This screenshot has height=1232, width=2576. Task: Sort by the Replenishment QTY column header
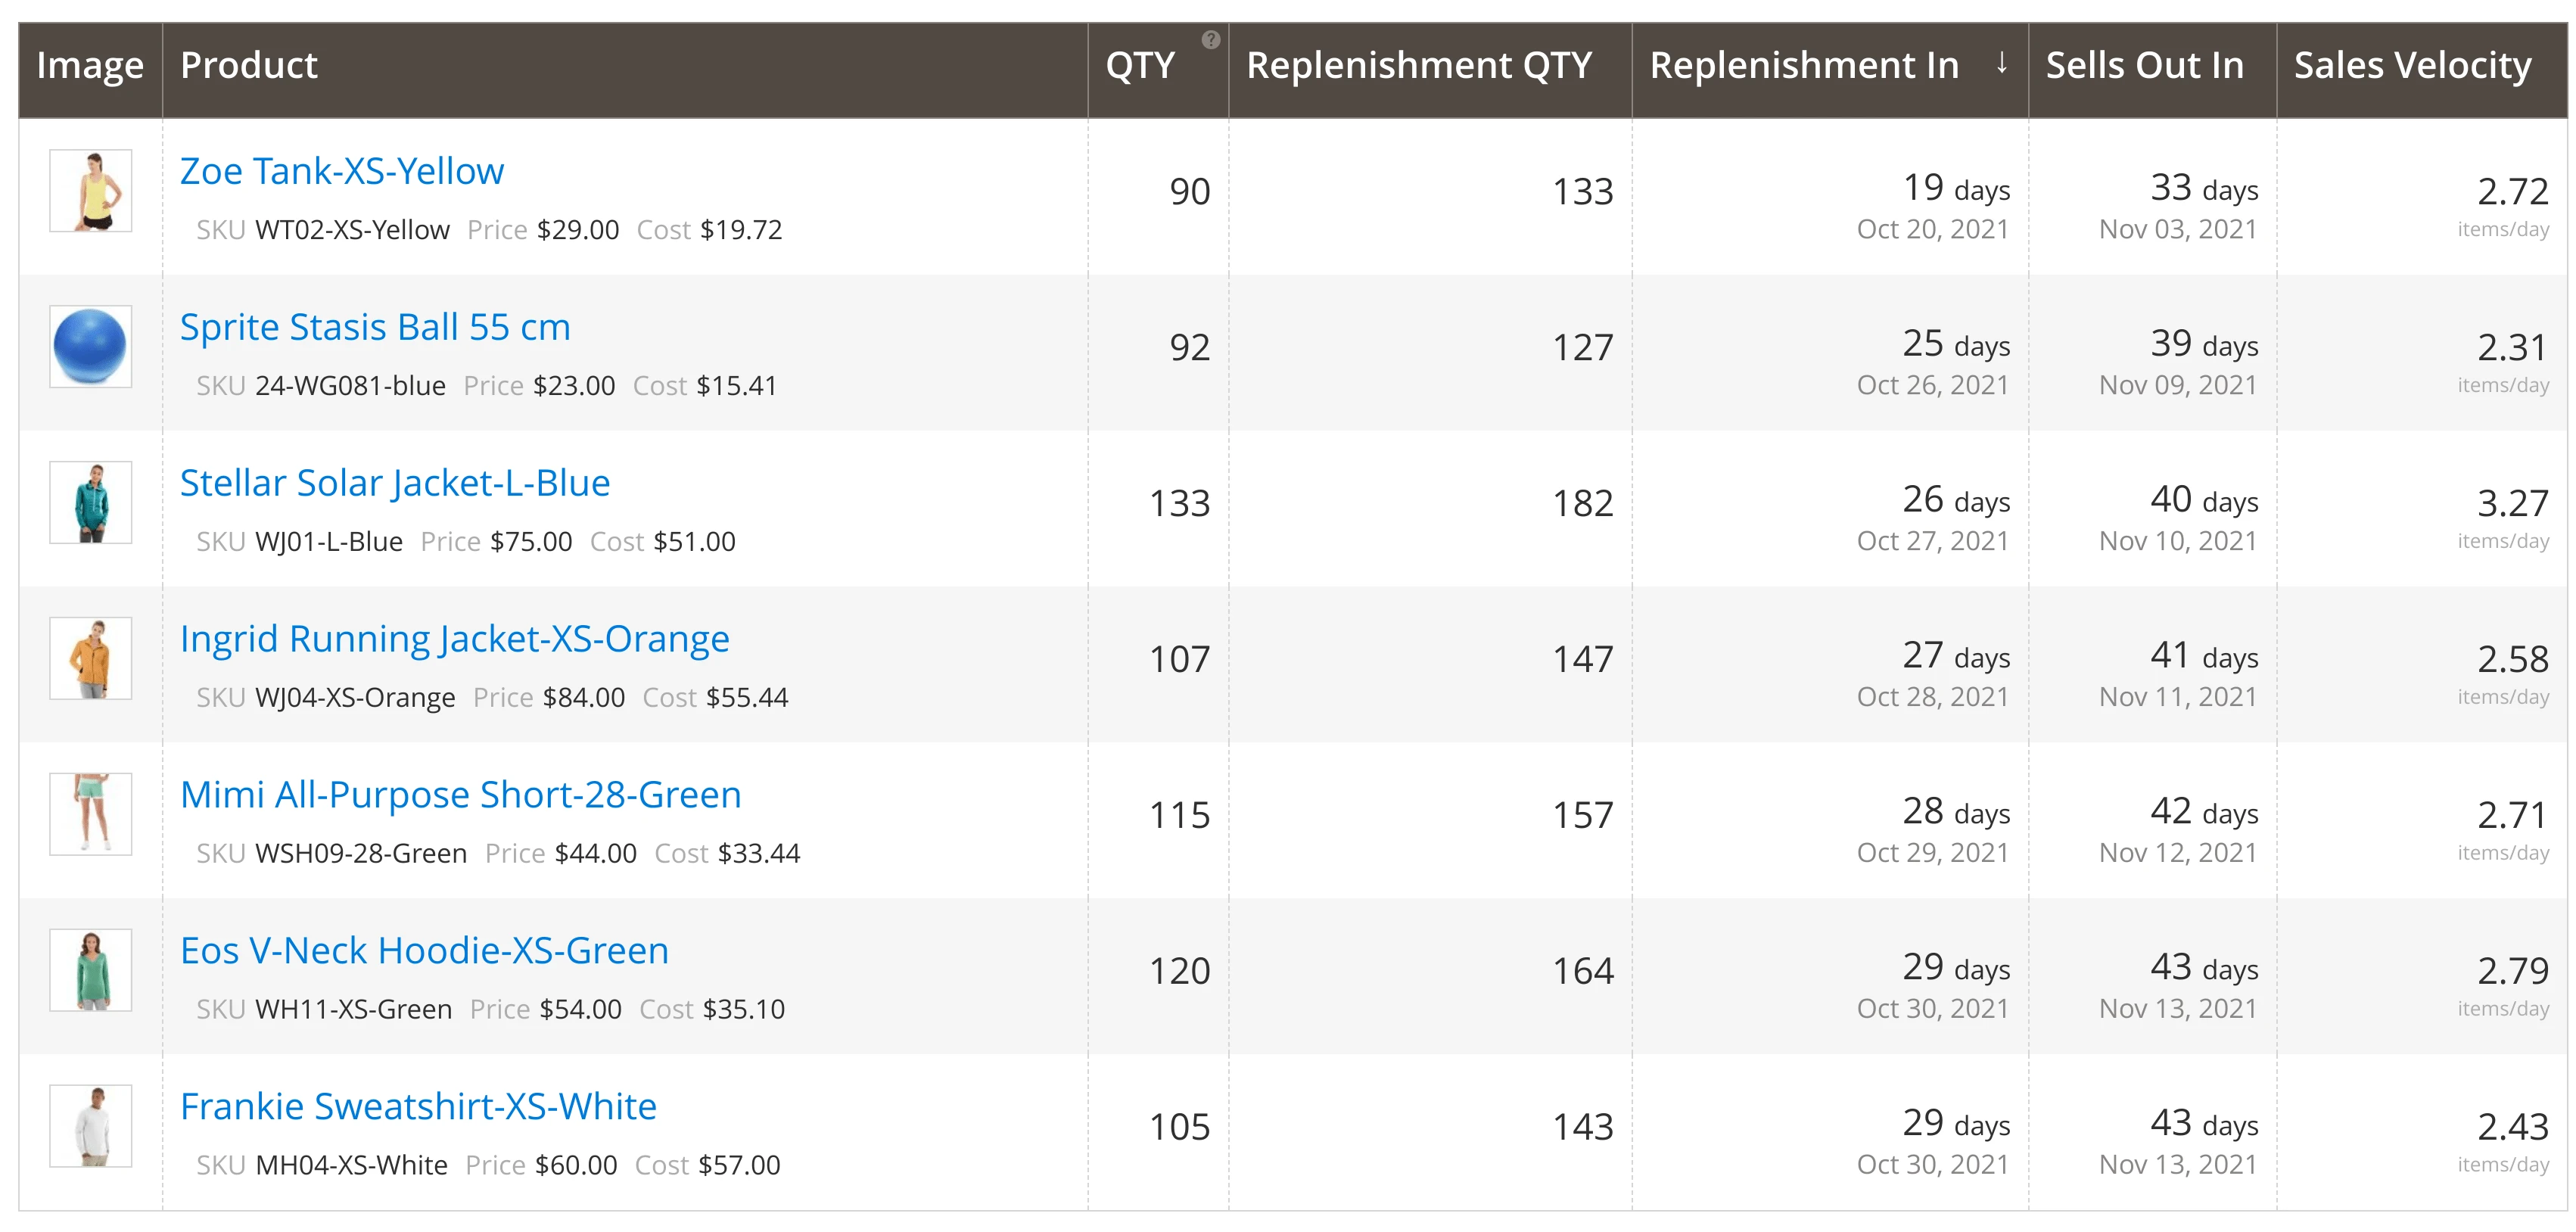1418,66
